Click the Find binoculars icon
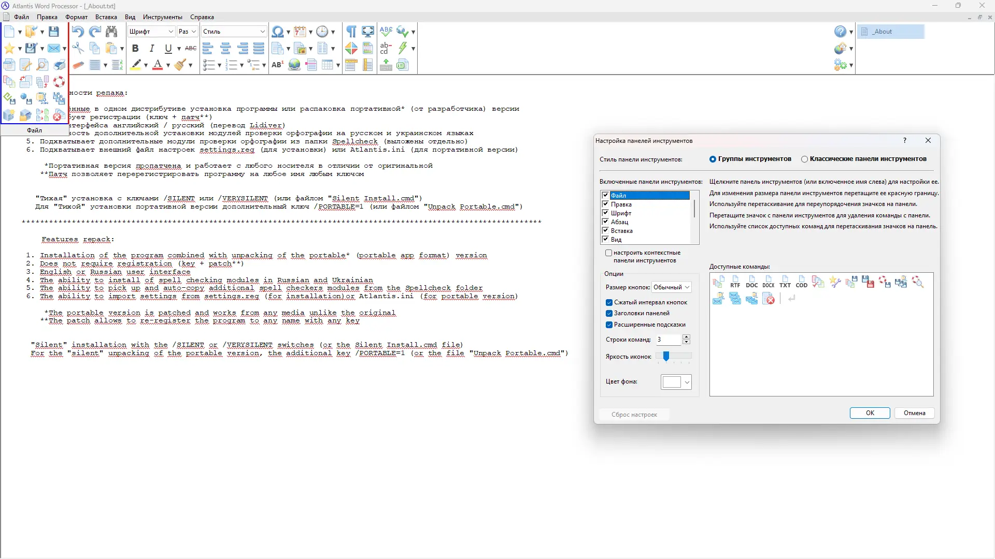The image size is (995, 559). [111, 32]
